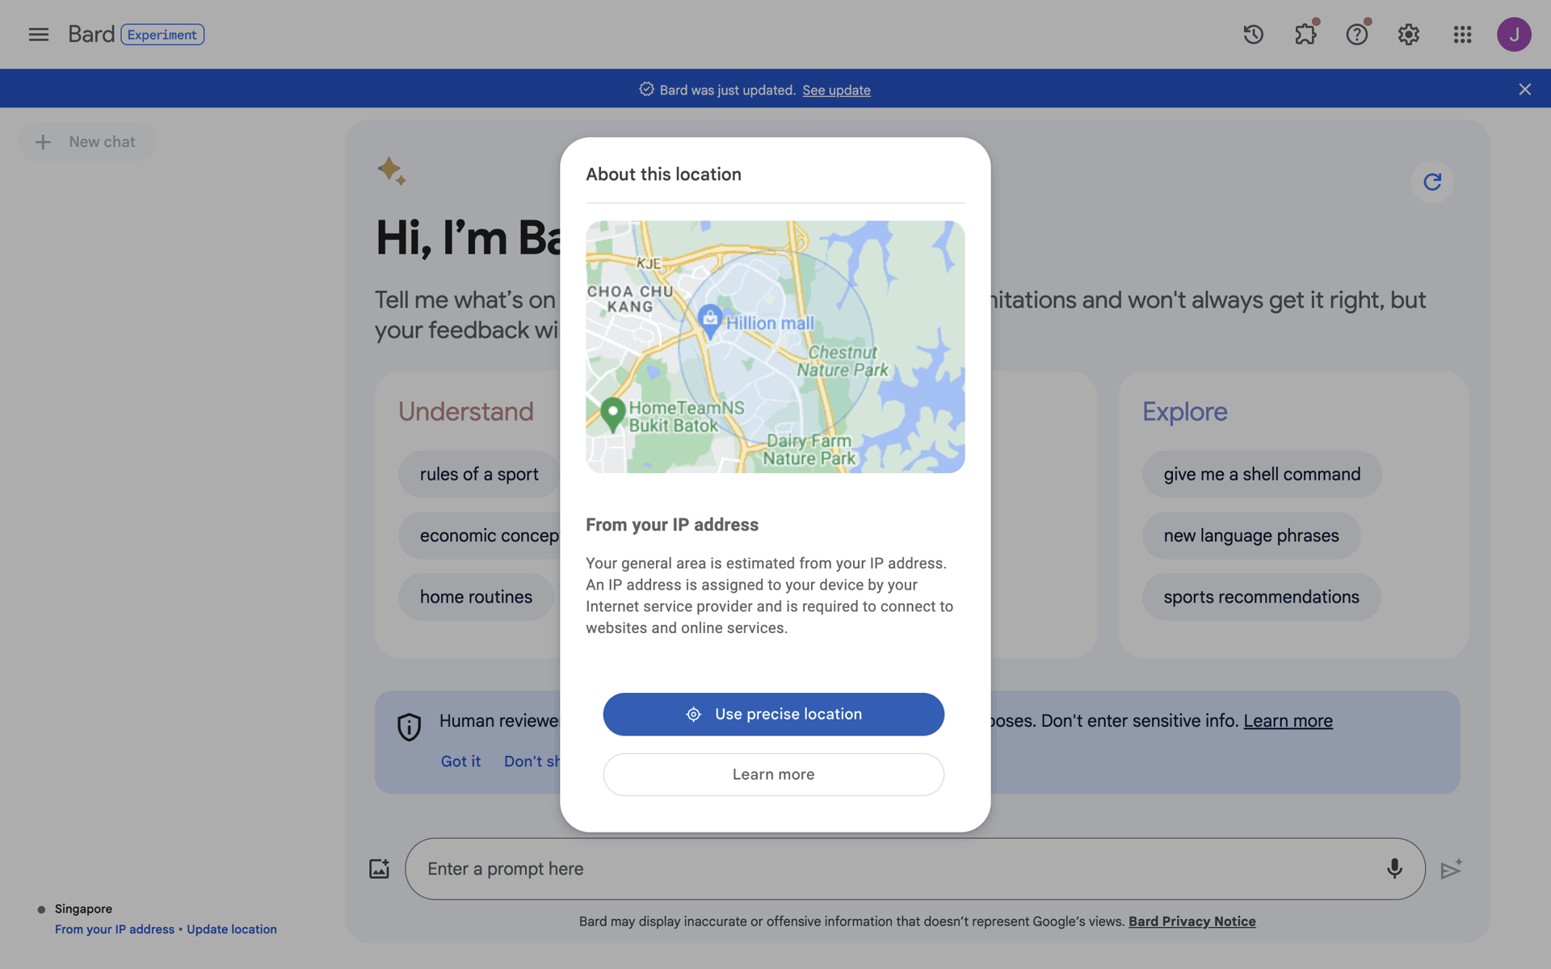
Task: Click the Bard logo text
Action: (x=91, y=34)
